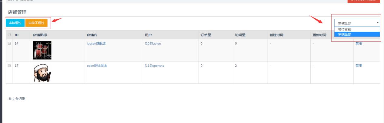
Task: Open user link [105]luoluo
Action: click(x=153, y=44)
